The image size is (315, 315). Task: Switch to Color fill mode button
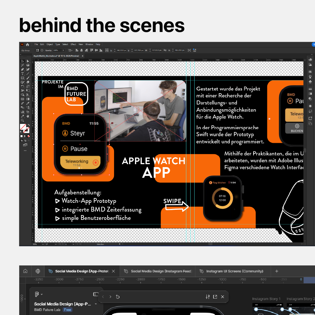(x=22, y=136)
